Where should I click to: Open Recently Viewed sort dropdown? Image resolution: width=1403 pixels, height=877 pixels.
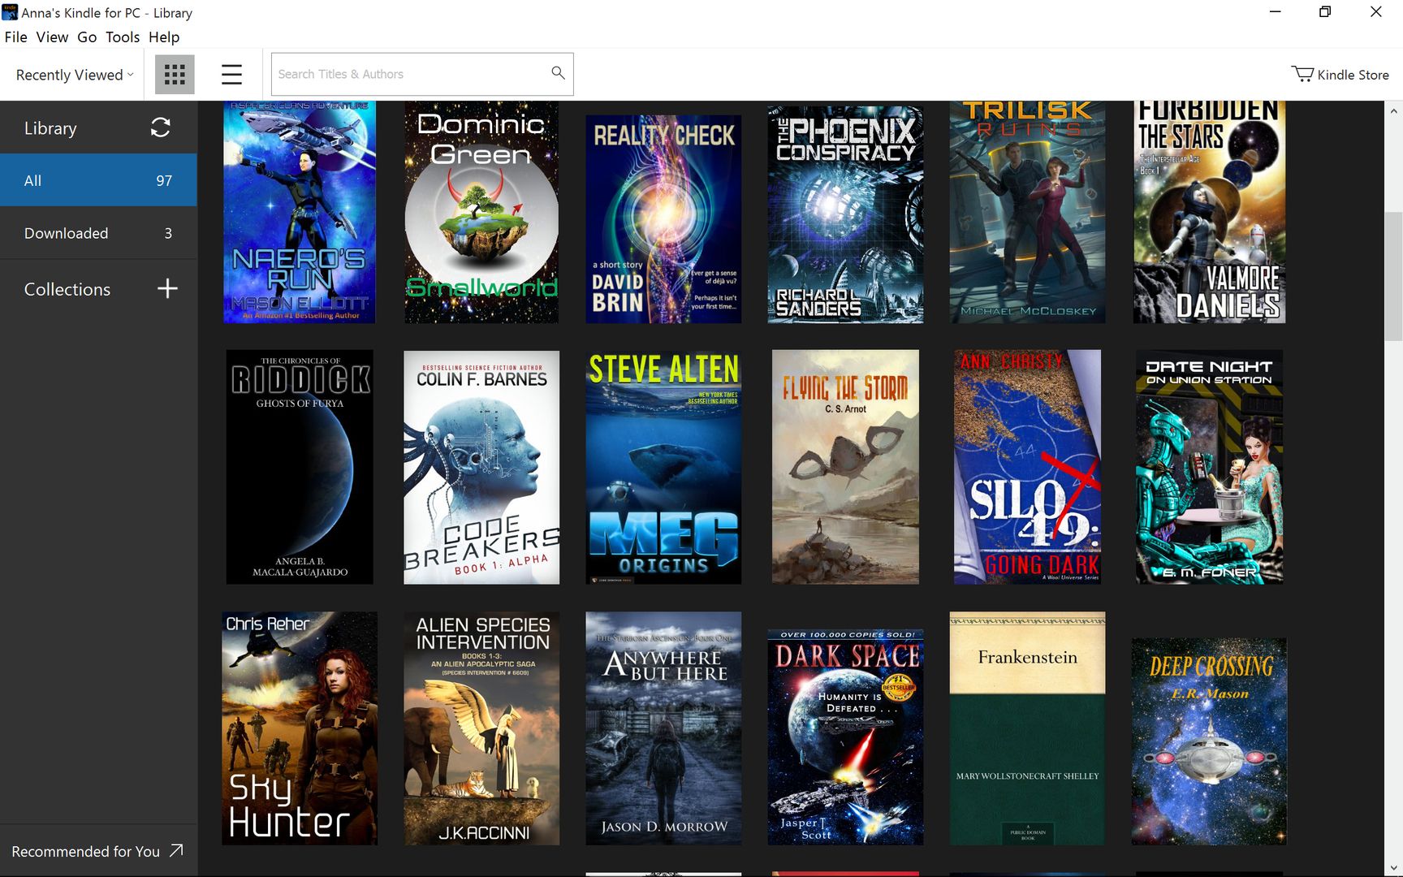coord(75,75)
